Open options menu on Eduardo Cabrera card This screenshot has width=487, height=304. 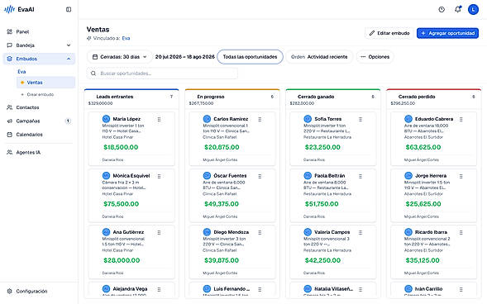coord(461,119)
